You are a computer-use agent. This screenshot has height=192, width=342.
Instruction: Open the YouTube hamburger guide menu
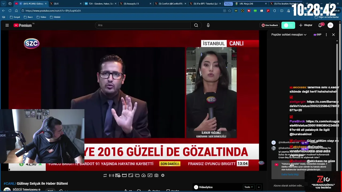tap(7, 25)
